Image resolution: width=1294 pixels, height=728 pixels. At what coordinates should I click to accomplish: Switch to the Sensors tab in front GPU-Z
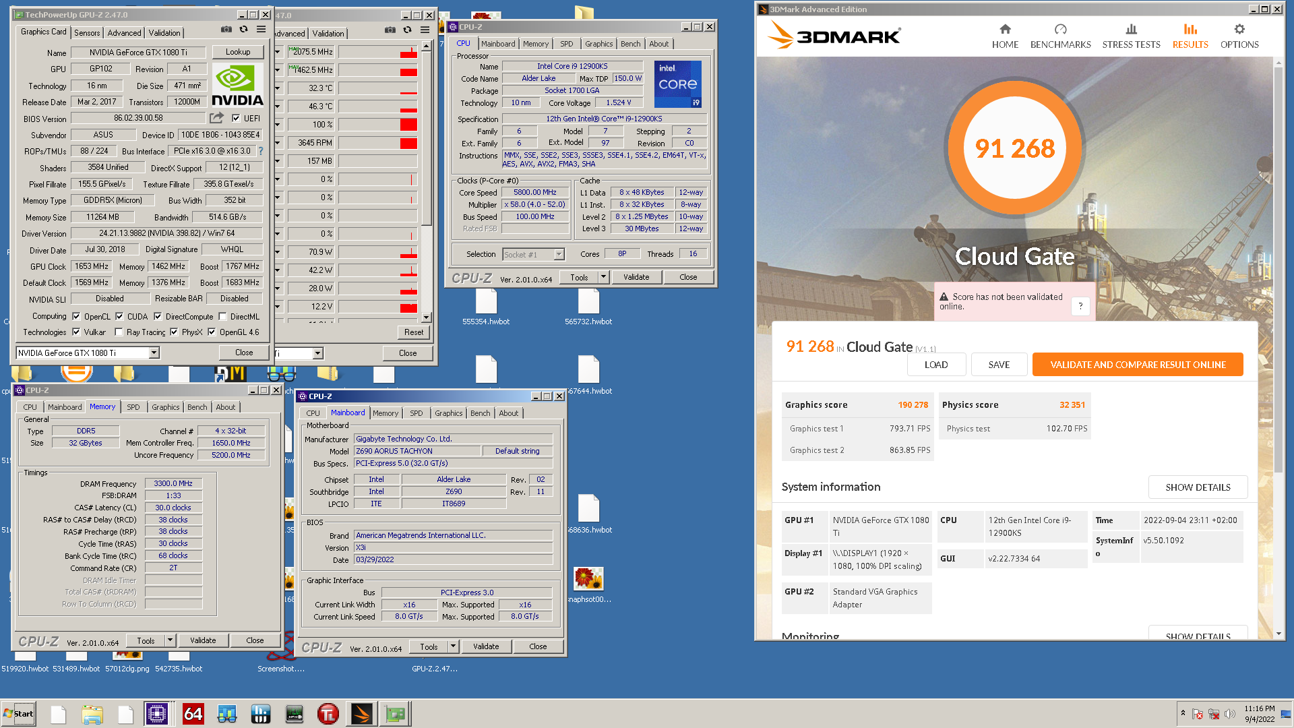pos(87,32)
